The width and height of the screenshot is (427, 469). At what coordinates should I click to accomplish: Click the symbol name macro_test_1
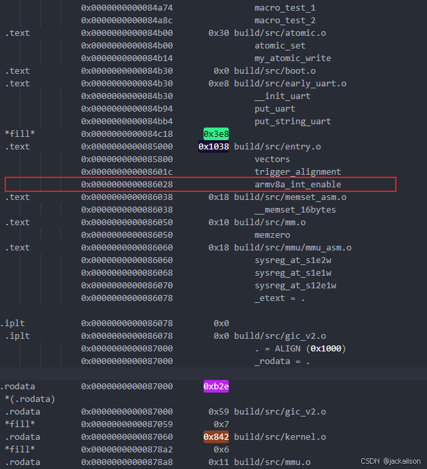pyautogui.click(x=285, y=8)
